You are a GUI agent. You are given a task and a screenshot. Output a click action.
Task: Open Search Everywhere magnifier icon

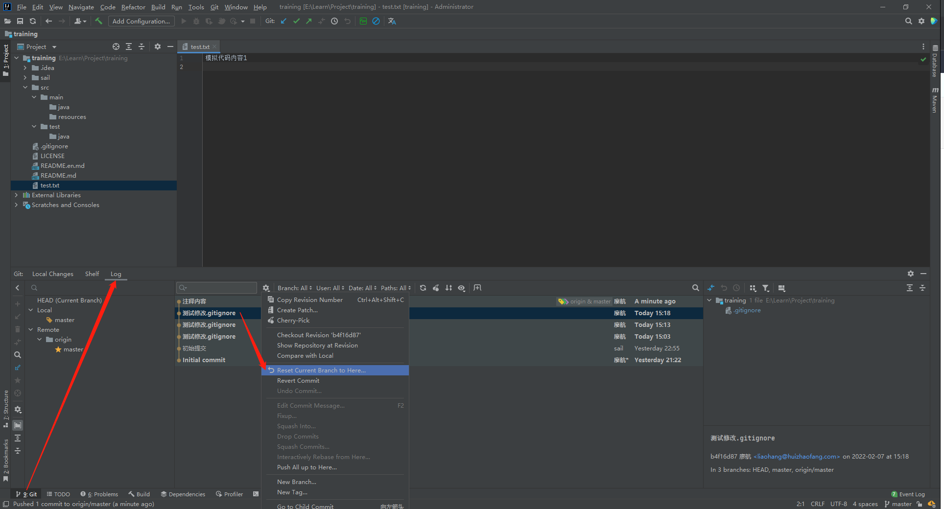908,21
